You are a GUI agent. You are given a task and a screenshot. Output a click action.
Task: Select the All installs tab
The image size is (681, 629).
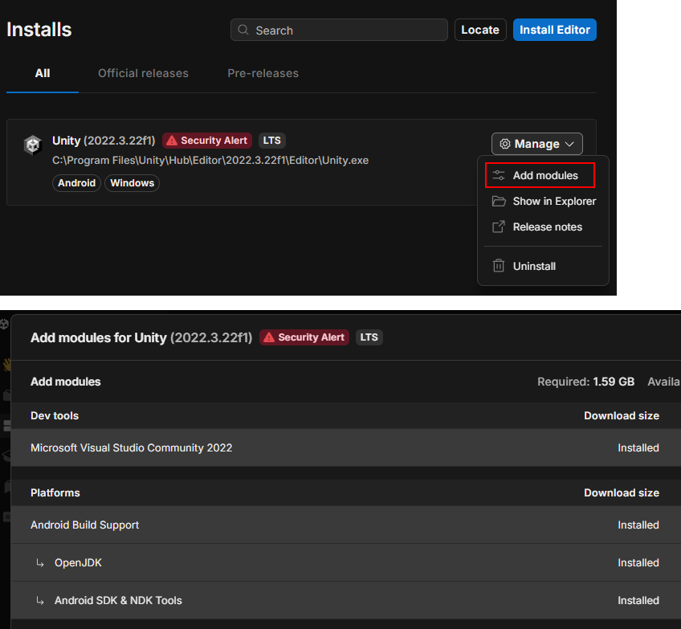point(43,73)
